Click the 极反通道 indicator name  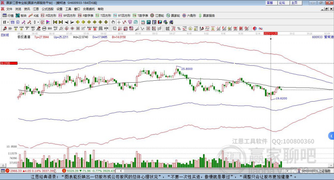point(24,37)
